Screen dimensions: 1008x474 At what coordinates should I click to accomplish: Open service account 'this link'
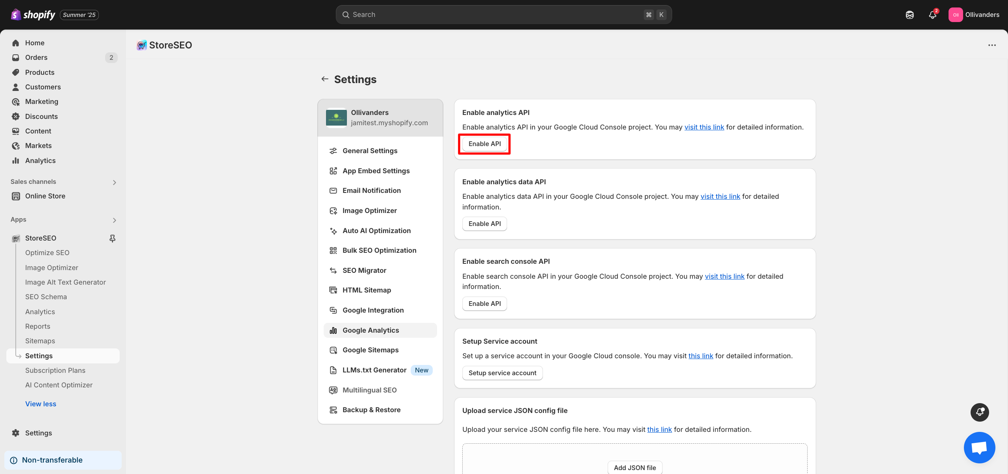click(x=700, y=356)
